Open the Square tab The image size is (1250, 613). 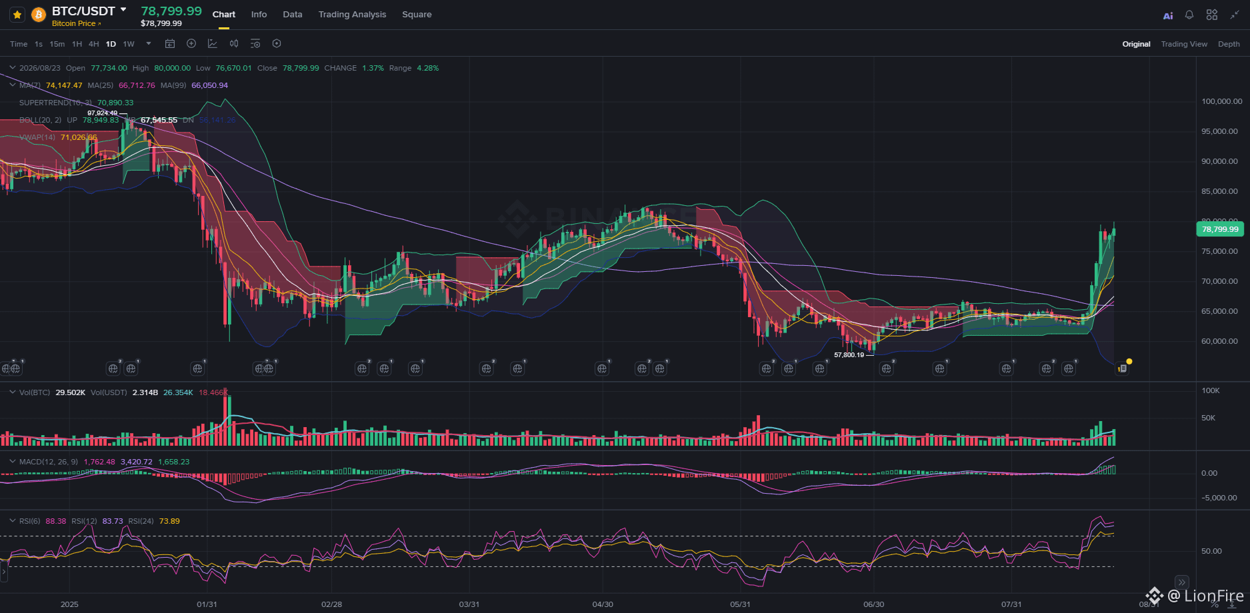(x=417, y=15)
